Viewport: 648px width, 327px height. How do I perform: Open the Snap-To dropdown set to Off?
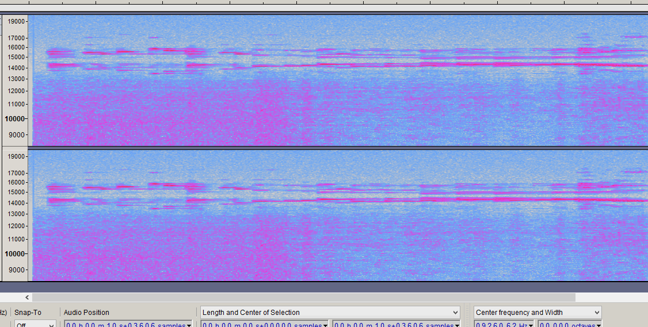click(x=35, y=325)
